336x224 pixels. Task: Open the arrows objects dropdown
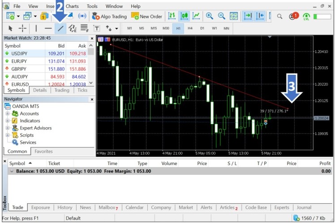111,28
